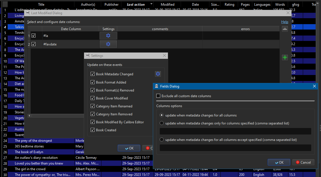Cancel the Fields Dialog
The width and height of the screenshot is (321, 177).
[303, 162]
